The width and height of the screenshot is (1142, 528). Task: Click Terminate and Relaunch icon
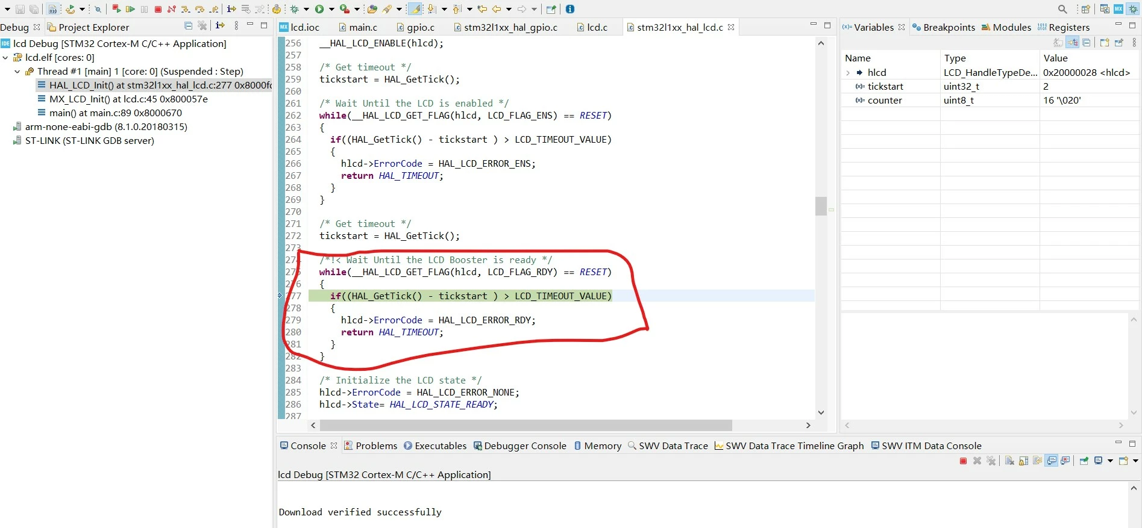116,9
